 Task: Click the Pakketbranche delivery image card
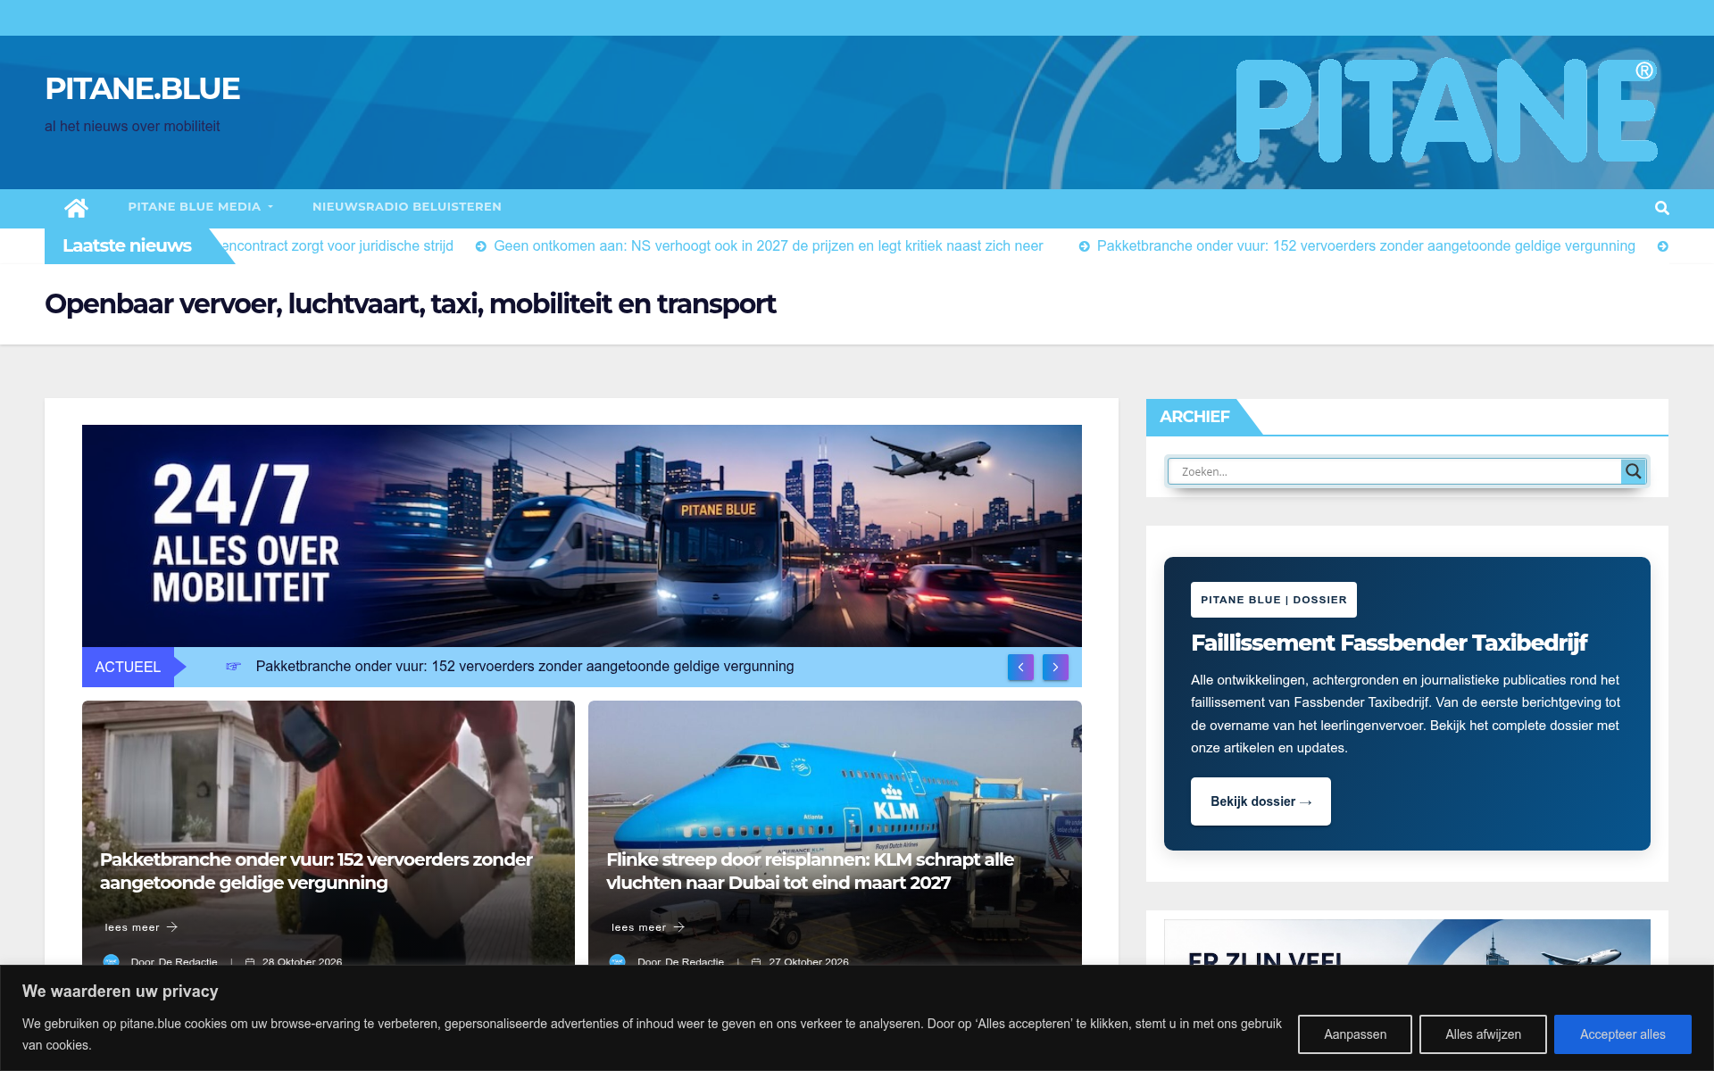(329, 834)
